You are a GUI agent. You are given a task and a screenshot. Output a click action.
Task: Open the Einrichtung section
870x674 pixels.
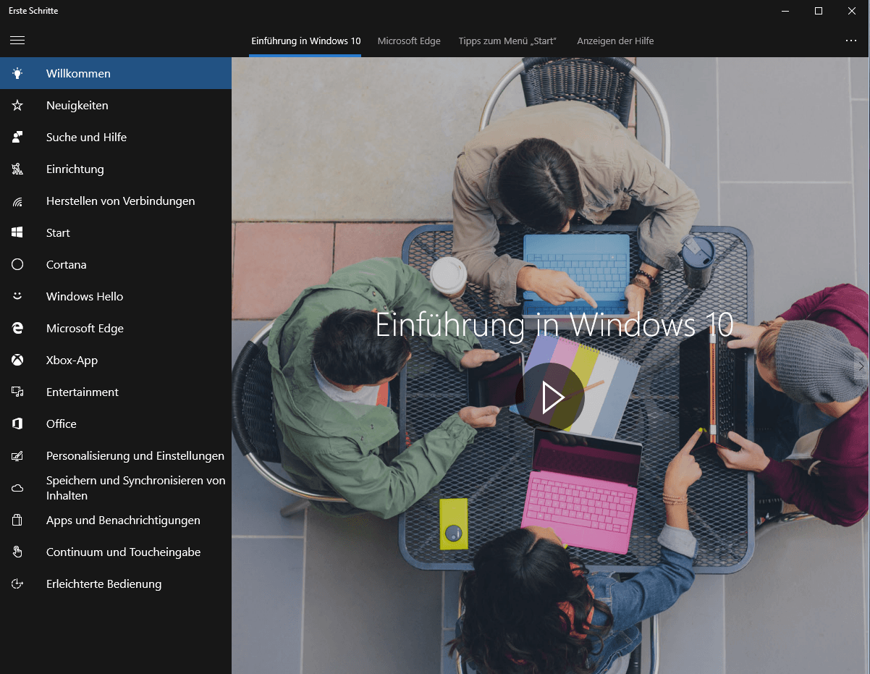(x=116, y=169)
